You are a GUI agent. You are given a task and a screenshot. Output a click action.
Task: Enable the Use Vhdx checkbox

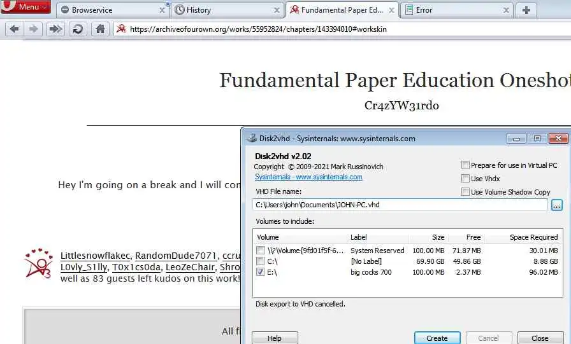click(x=465, y=178)
